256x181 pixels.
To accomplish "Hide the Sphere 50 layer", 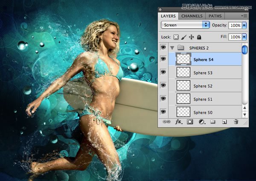I will point(163,111).
